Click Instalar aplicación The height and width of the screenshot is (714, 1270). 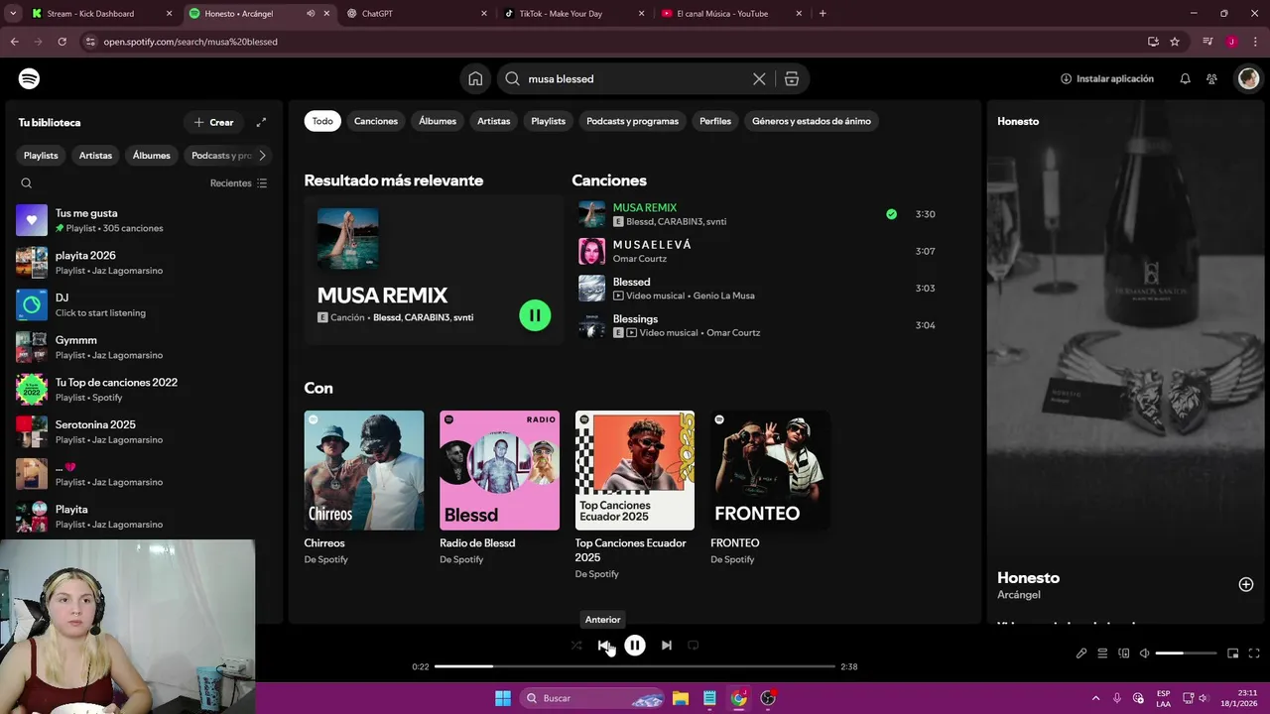click(x=1107, y=78)
